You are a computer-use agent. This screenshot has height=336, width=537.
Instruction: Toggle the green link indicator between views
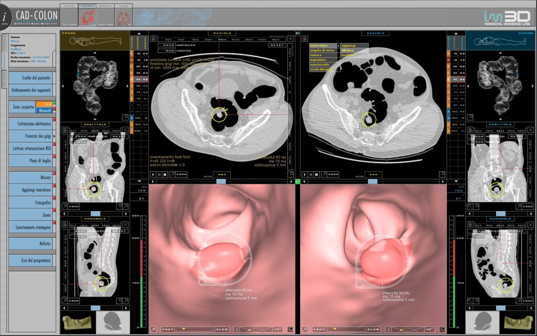(297, 182)
